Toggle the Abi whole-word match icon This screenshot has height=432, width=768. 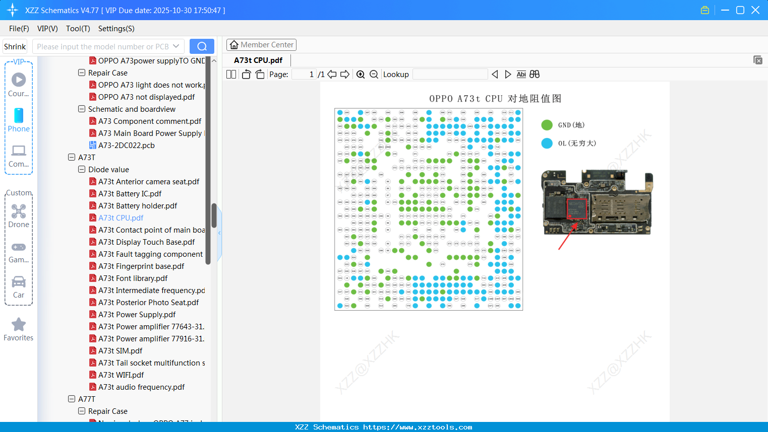[x=521, y=75]
